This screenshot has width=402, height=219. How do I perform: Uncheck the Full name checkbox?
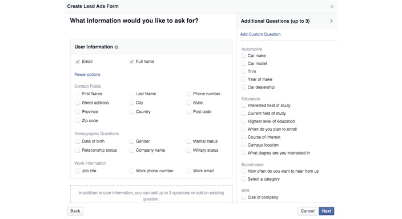click(131, 62)
